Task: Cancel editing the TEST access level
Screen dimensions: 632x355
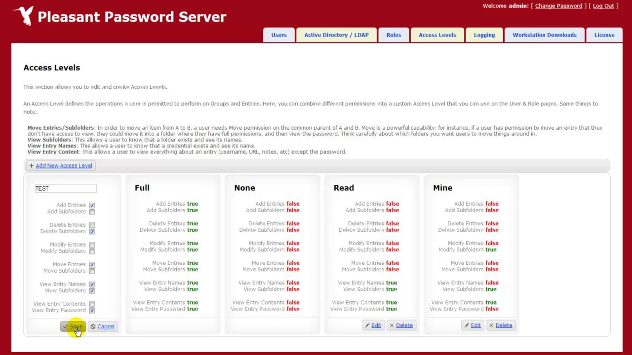Action: click(x=103, y=327)
